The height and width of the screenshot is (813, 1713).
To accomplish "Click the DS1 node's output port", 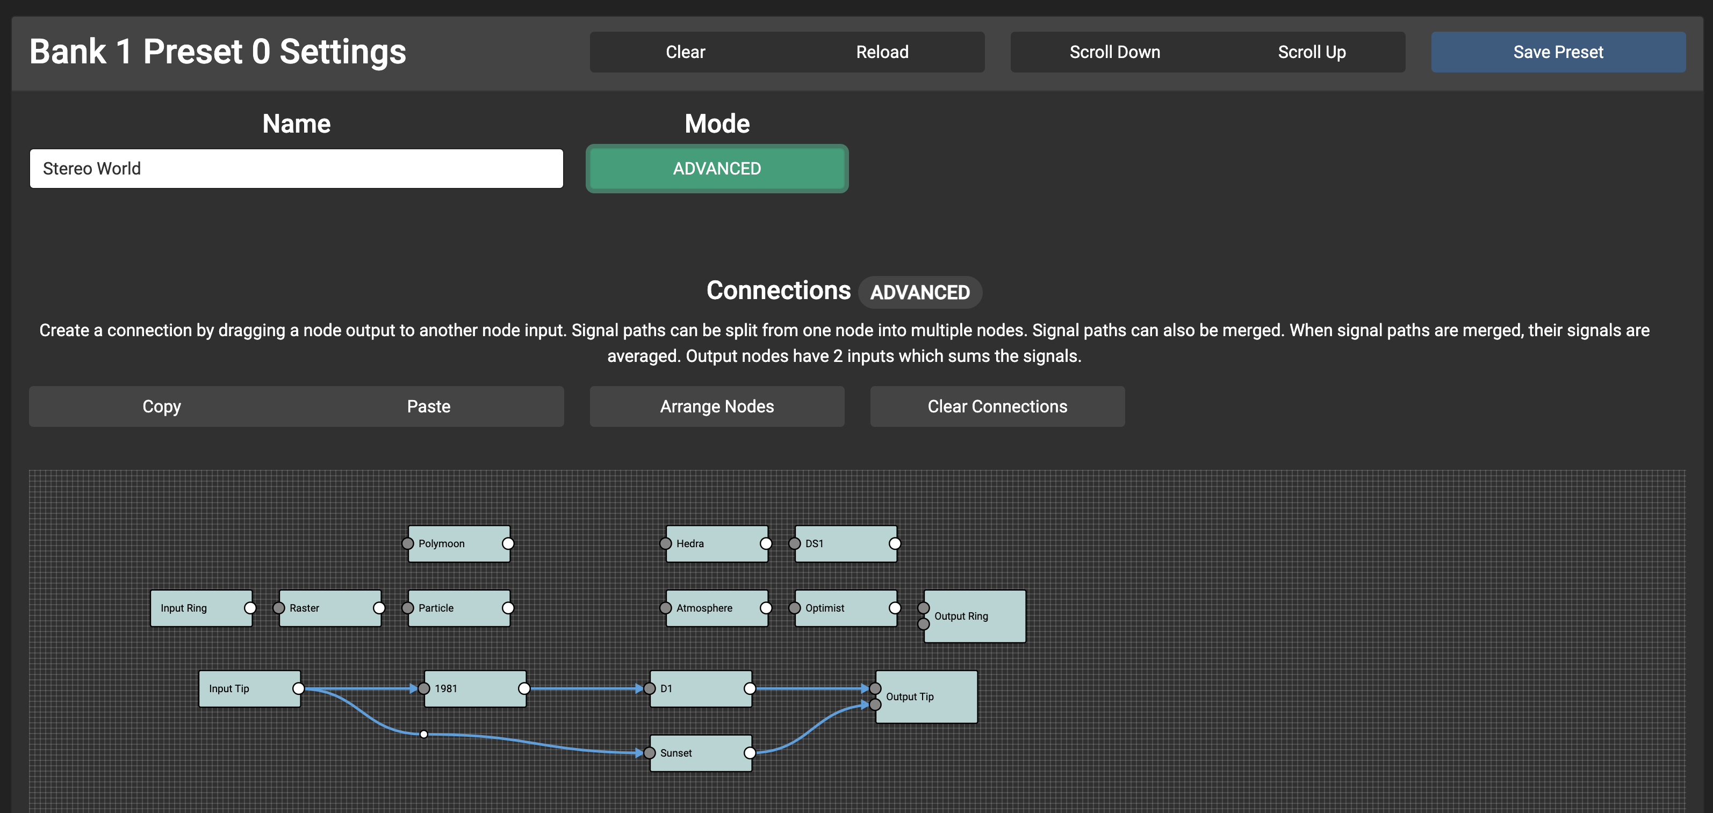I will click(895, 544).
